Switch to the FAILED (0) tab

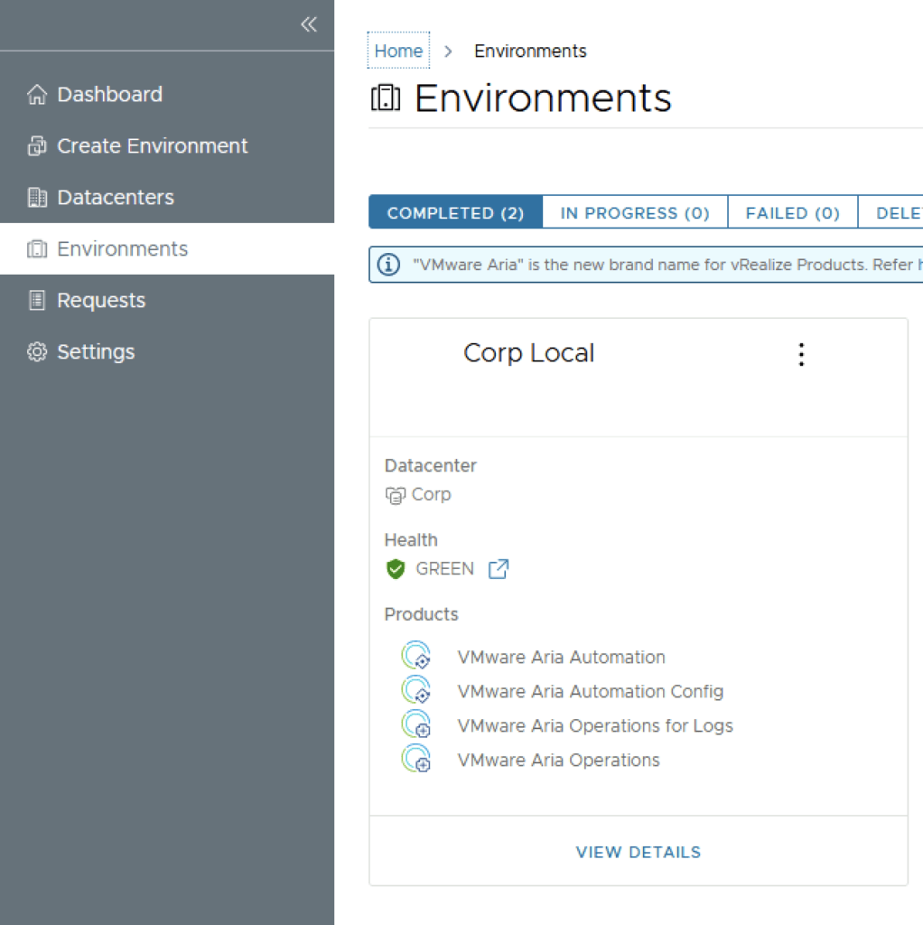793,212
